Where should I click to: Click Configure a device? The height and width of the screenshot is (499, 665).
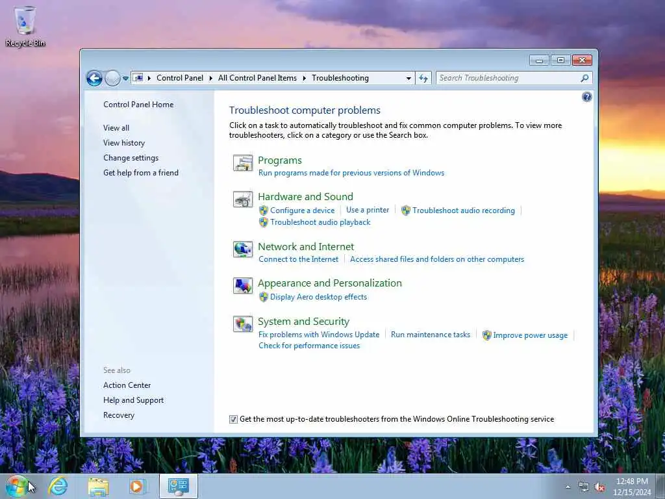pos(302,211)
